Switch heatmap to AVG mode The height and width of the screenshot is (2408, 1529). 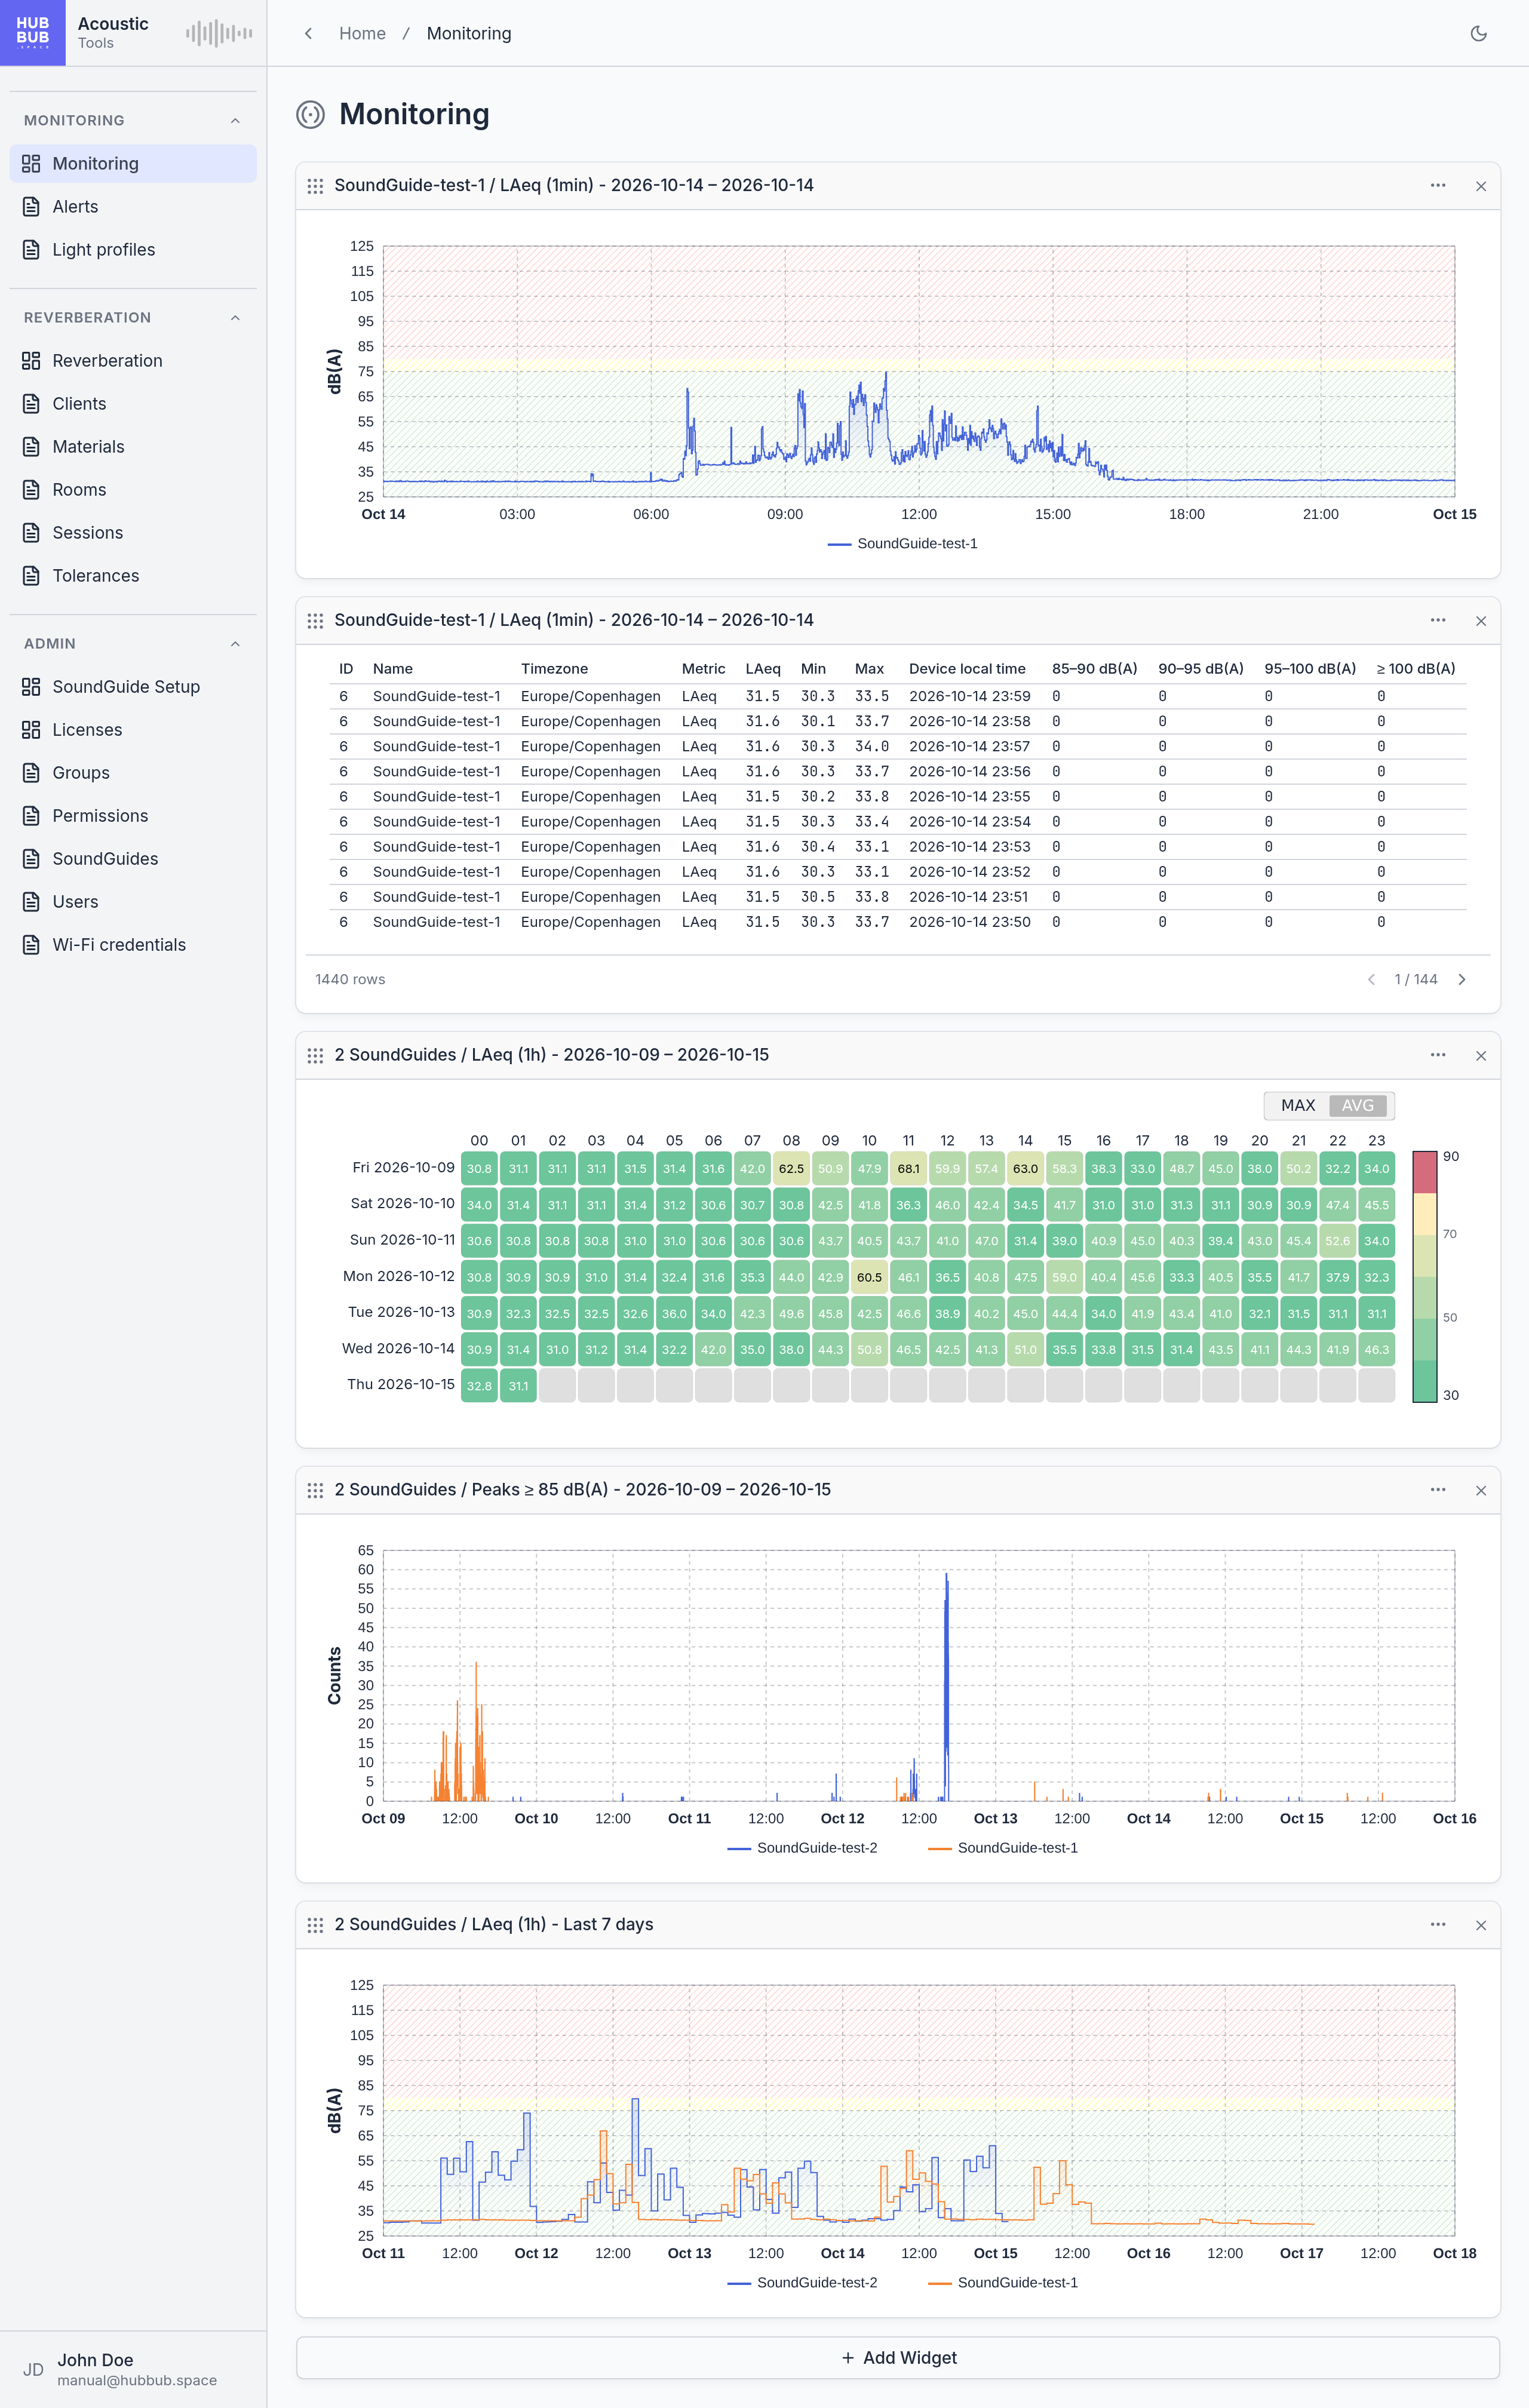[1357, 1105]
